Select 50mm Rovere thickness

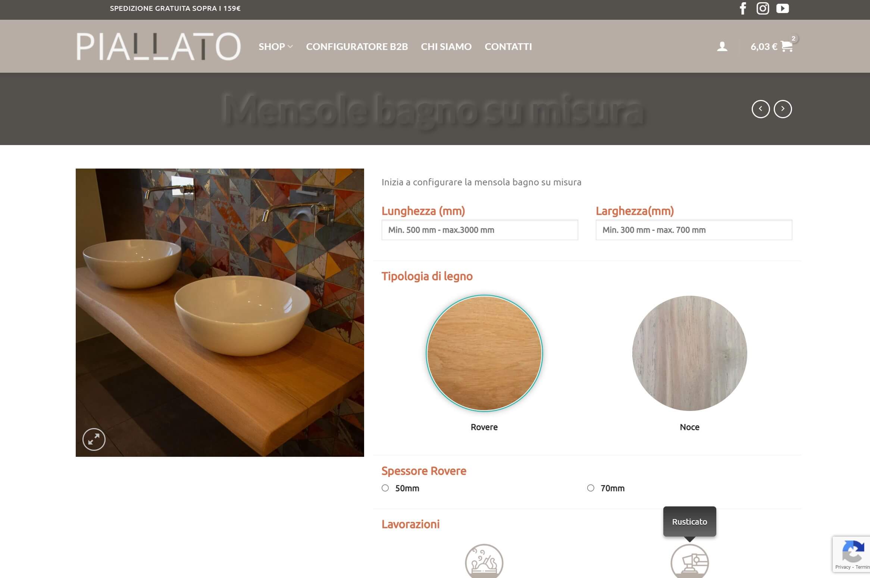coord(385,488)
